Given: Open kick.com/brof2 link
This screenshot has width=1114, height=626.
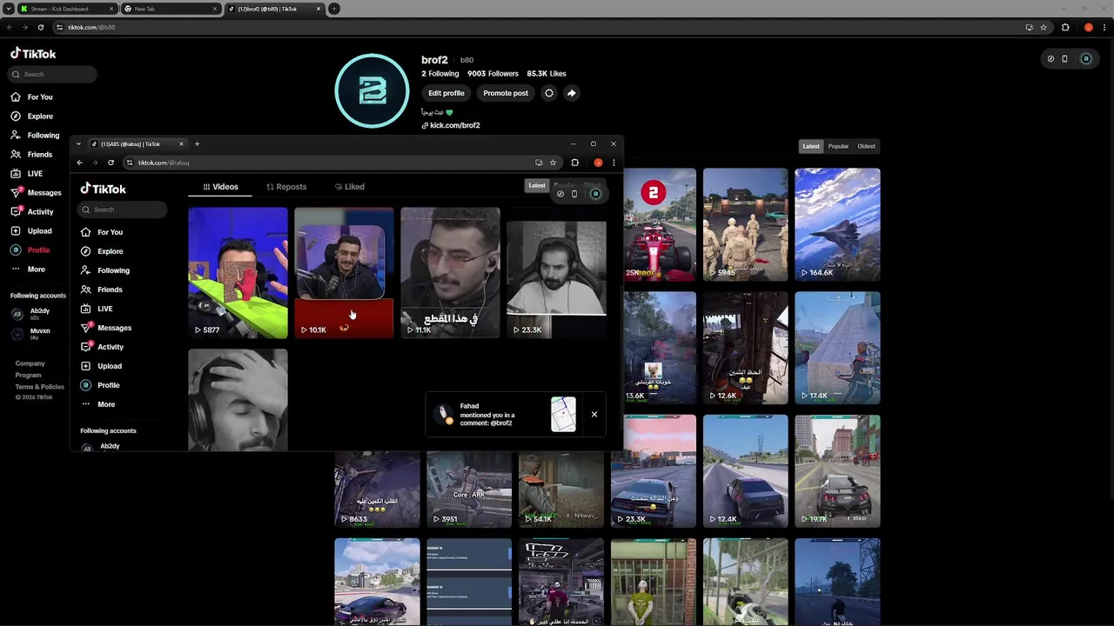Looking at the screenshot, I should 451,125.
